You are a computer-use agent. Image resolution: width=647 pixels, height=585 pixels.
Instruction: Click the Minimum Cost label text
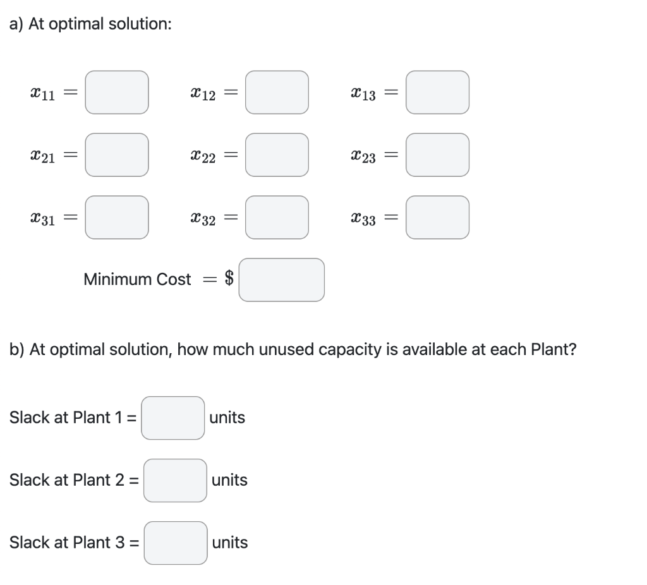click(136, 279)
